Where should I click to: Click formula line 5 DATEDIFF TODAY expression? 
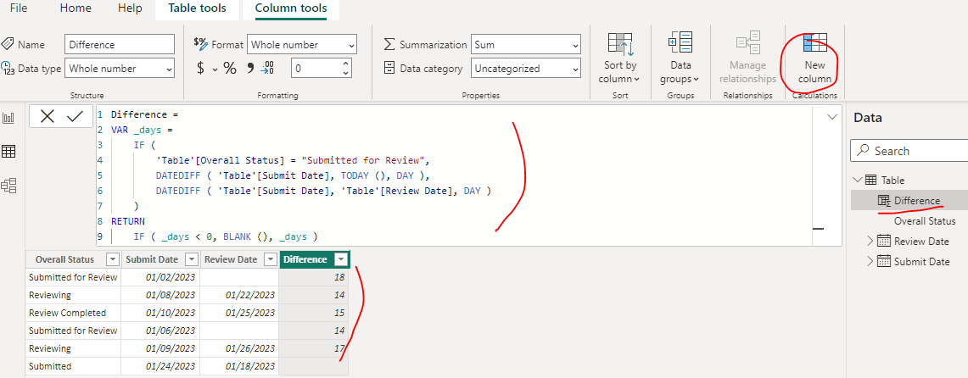(293, 175)
